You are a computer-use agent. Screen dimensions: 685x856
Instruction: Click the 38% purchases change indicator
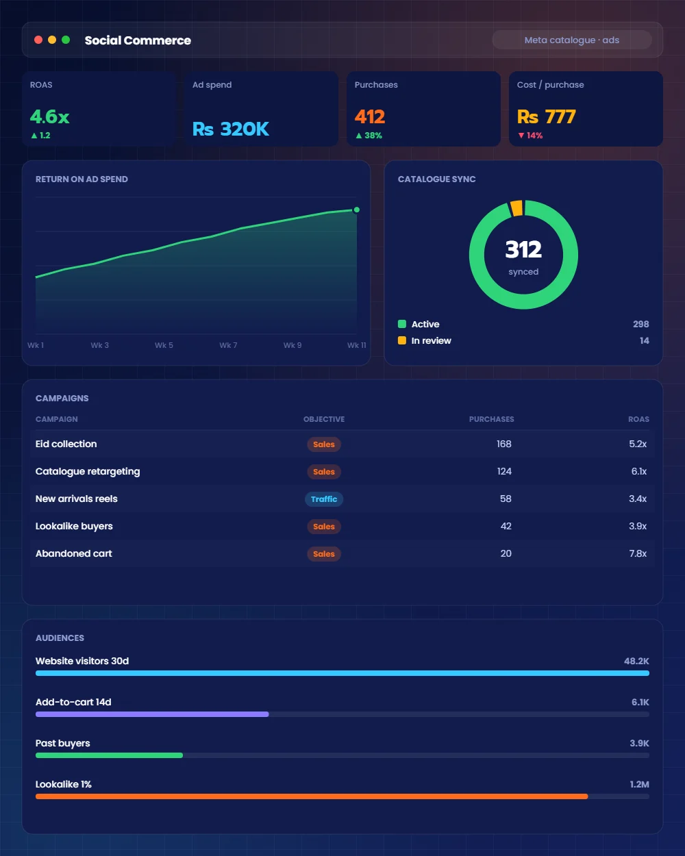[x=369, y=136]
